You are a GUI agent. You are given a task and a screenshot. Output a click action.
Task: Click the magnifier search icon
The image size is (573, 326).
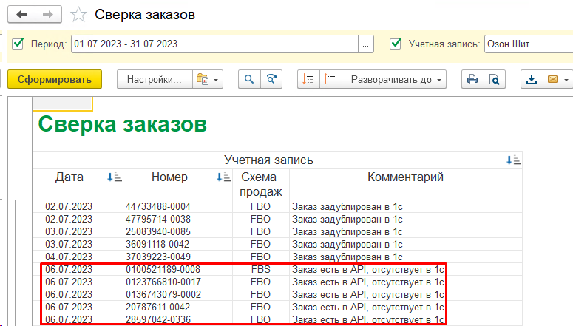tap(249, 79)
